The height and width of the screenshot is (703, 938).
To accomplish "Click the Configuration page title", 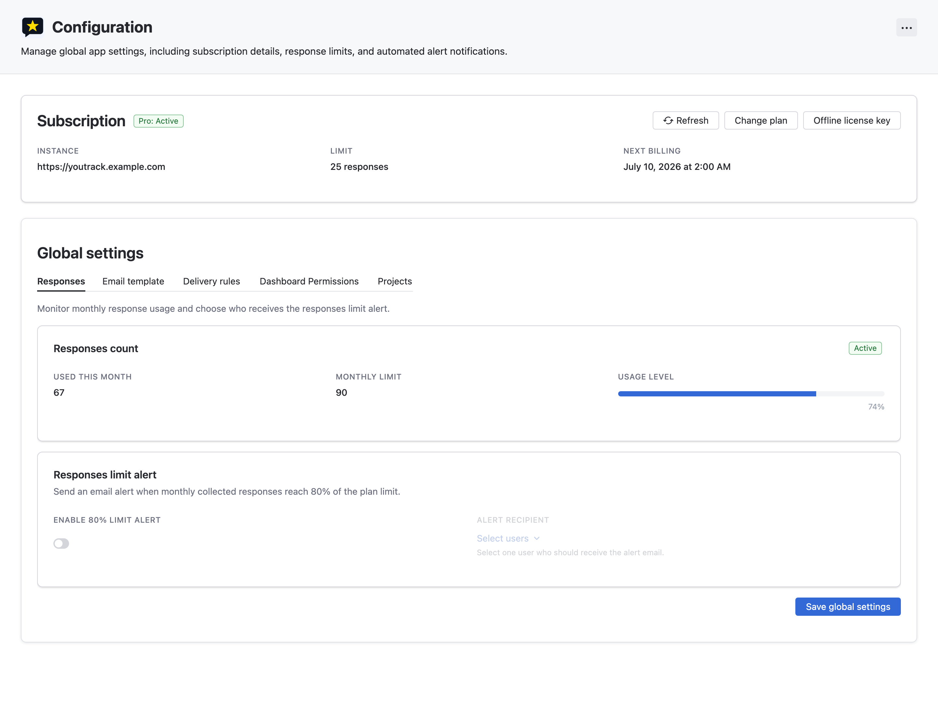I will click(x=102, y=27).
